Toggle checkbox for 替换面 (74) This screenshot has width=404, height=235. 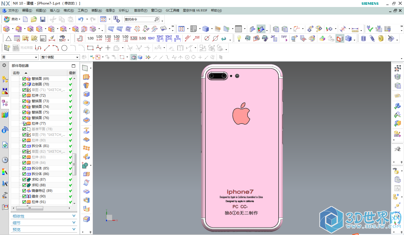[x=24, y=107]
